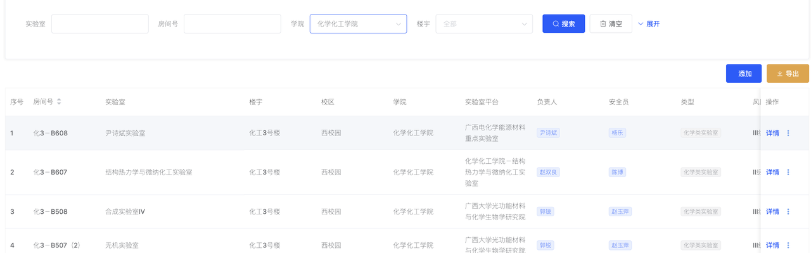
Task: Click the 负责人 column header
Action: [x=547, y=102]
